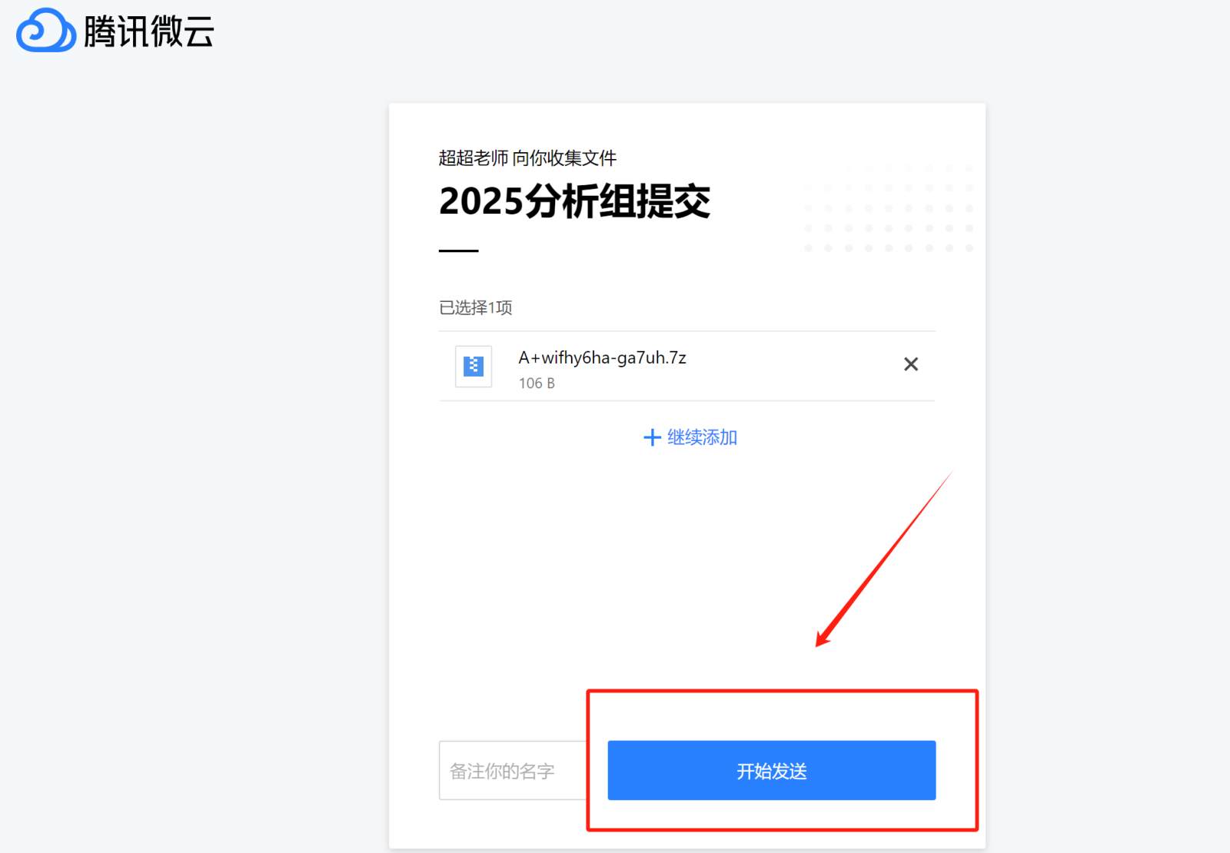Click the 2025分析组提交 heading
Screen dimensions: 1230x853
(x=574, y=201)
